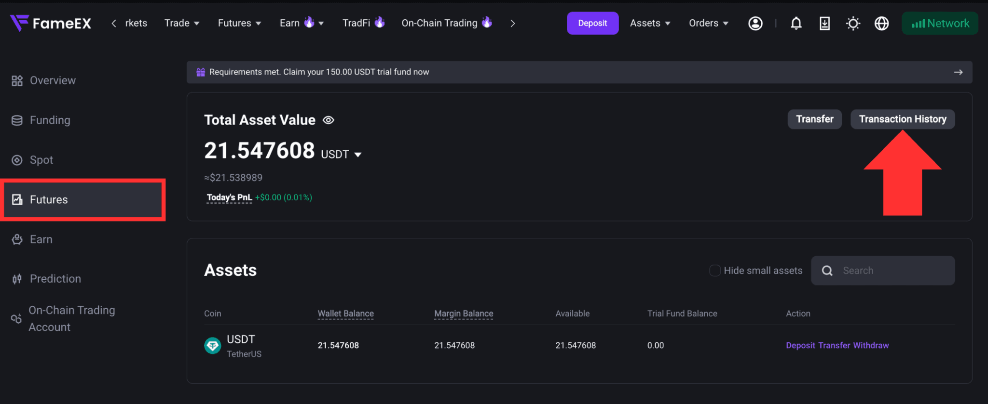Switch theme with the sun icon
988x404 pixels.
coord(853,23)
